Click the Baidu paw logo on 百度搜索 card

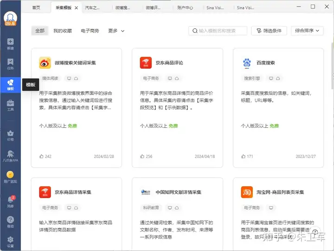[x=247, y=63]
